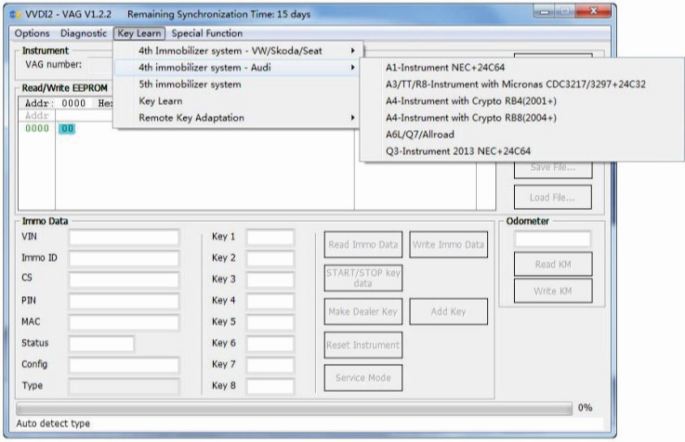Select A1-Instrument NEC+24C64
685x442 pixels.
point(522,67)
